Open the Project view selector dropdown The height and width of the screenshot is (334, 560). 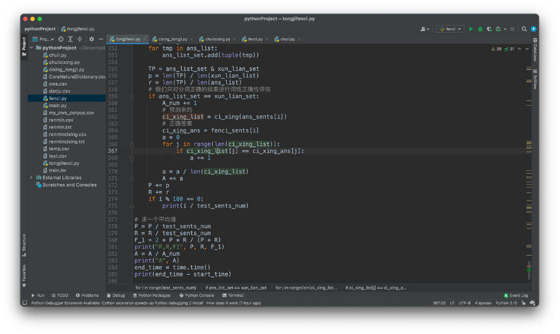click(43, 39)
